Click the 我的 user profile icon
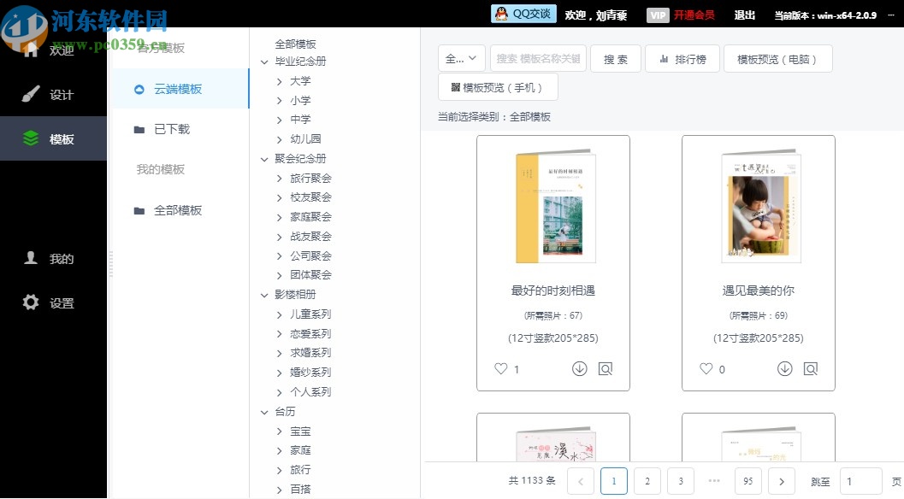This screenshot has width=904, height=499. [x=31, y=259]
